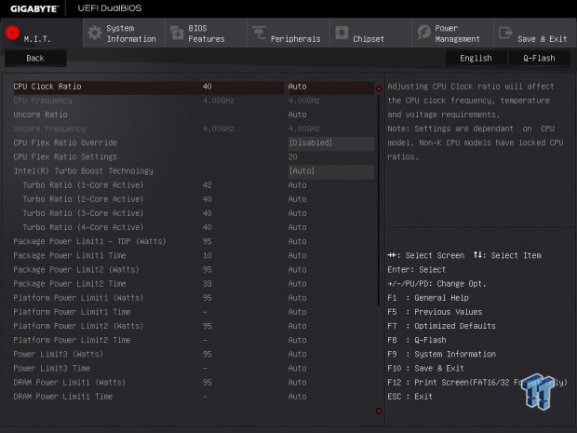Click the red M.I.T. tab icon
The width and height of the screenshot is (577, 433).
click(x=12, y=33)
